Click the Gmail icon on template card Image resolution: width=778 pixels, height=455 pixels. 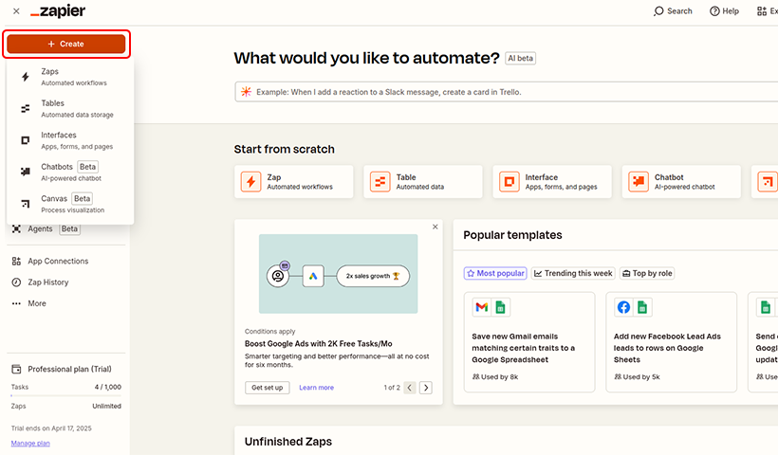[482, 307]
